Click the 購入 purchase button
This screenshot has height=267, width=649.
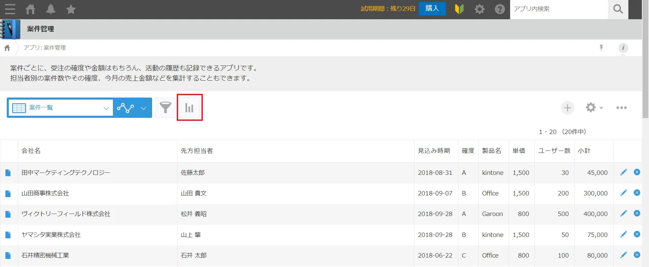(432, 8)
